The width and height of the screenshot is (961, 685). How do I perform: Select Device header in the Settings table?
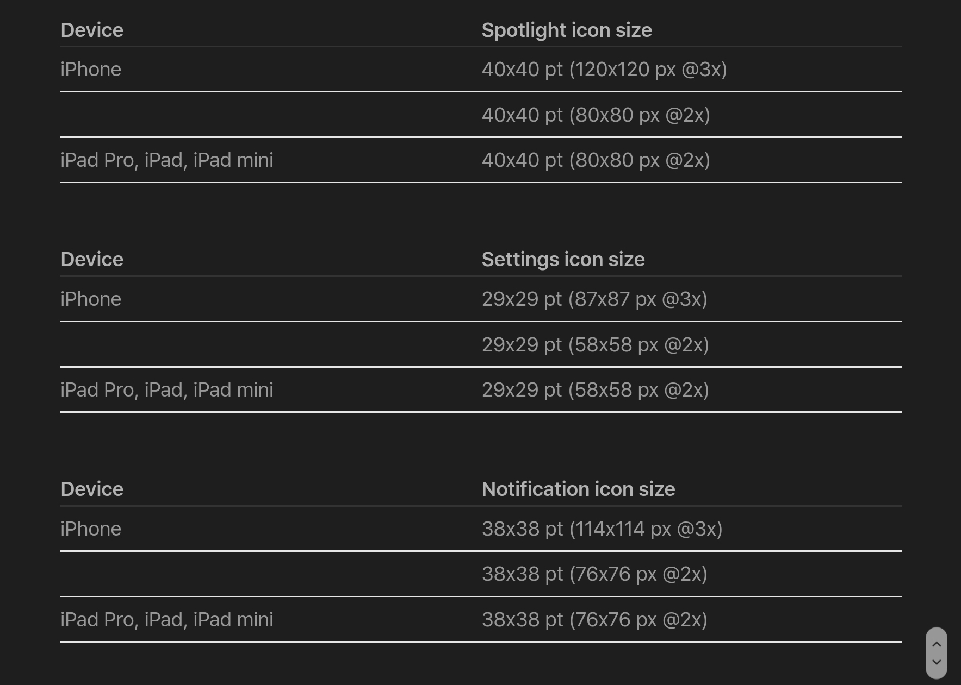(92, 260)
